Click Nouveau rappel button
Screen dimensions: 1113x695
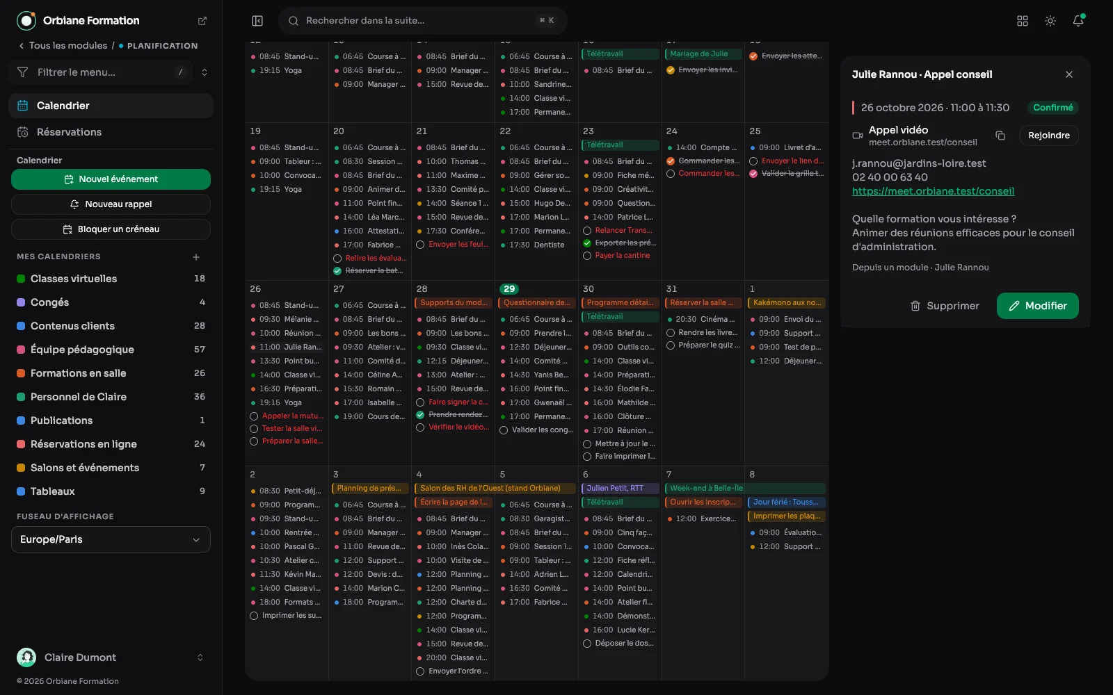coord(111,204)
